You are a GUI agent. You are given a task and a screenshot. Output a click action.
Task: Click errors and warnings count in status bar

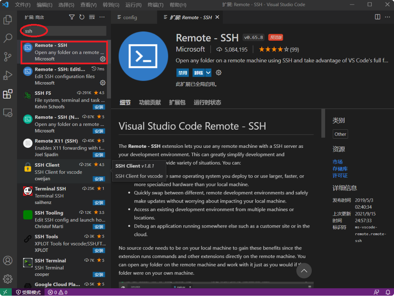[x=58, y=292]
